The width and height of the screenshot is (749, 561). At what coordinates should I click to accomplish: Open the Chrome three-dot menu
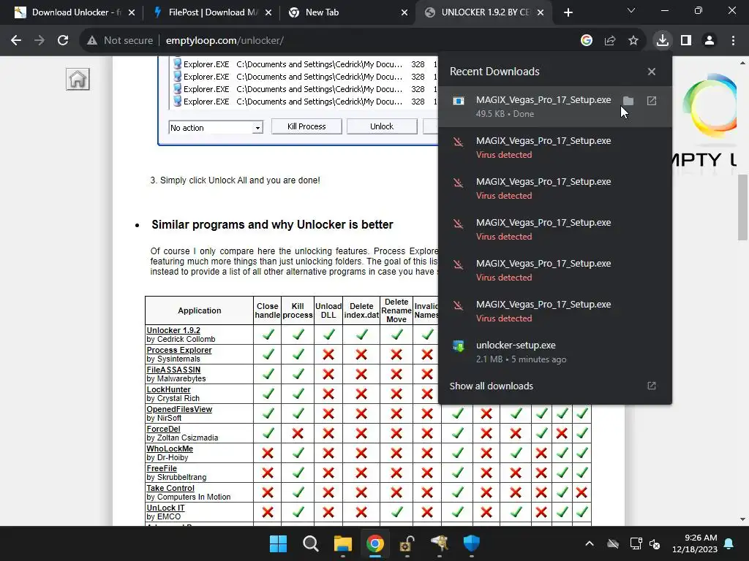(x=733, y=41)
